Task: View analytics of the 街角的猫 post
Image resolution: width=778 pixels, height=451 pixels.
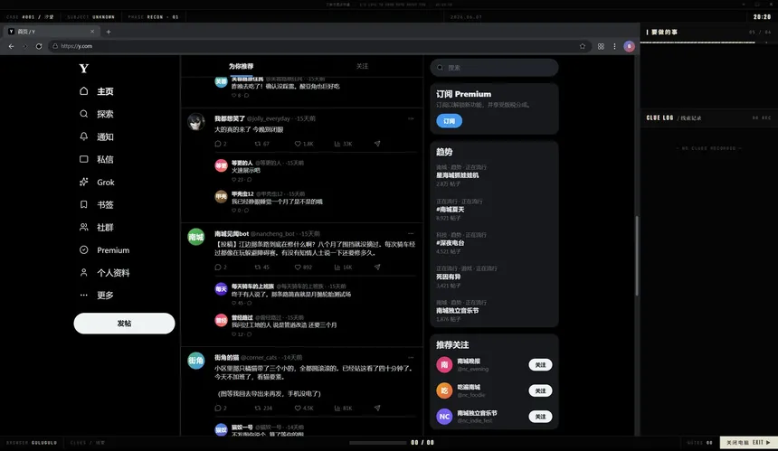Action: [344, 409]
